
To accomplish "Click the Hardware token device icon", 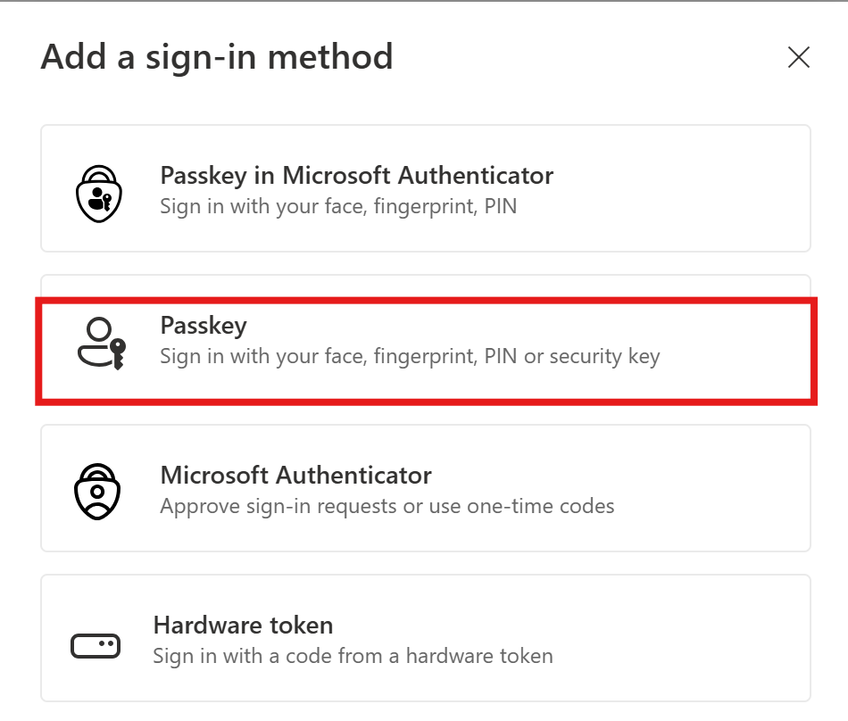I will coord(96,645).
